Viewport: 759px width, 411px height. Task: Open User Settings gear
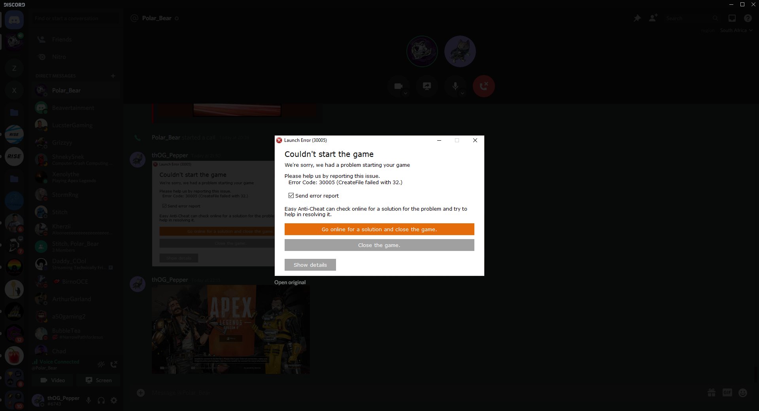(x=114, y=400)
